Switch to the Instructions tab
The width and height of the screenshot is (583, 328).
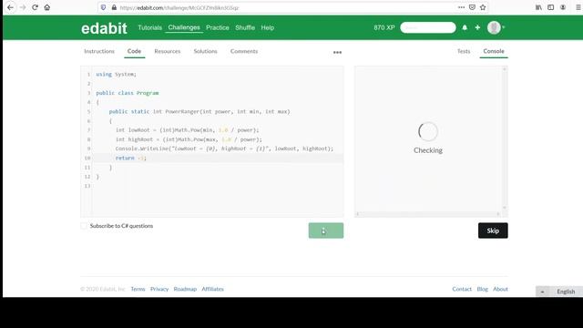pos(99,51)
